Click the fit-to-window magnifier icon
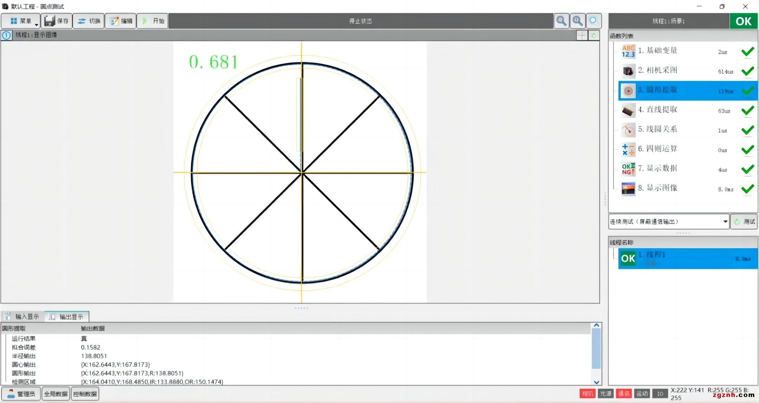 [x=593, y=21]
